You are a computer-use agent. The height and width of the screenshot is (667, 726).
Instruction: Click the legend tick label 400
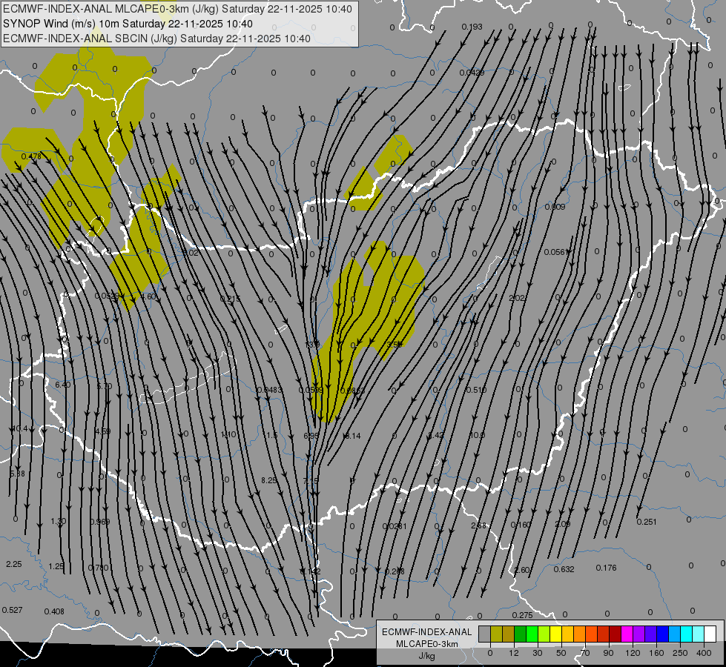[704, 653]
